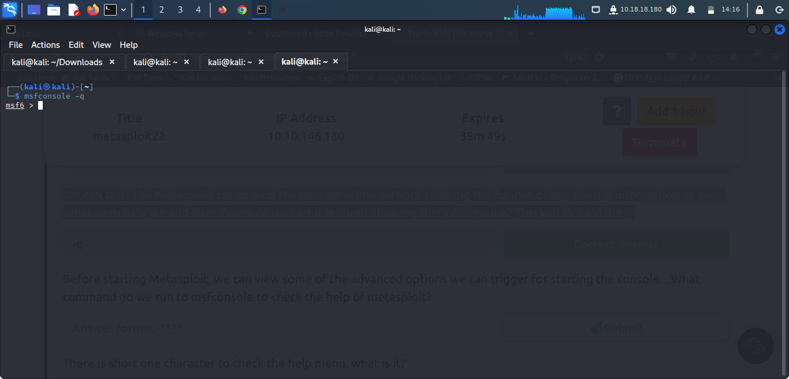Viewport: 789px width, 379px height.
Task: Switch to workspace 4
Action: (x=199, y=10)
